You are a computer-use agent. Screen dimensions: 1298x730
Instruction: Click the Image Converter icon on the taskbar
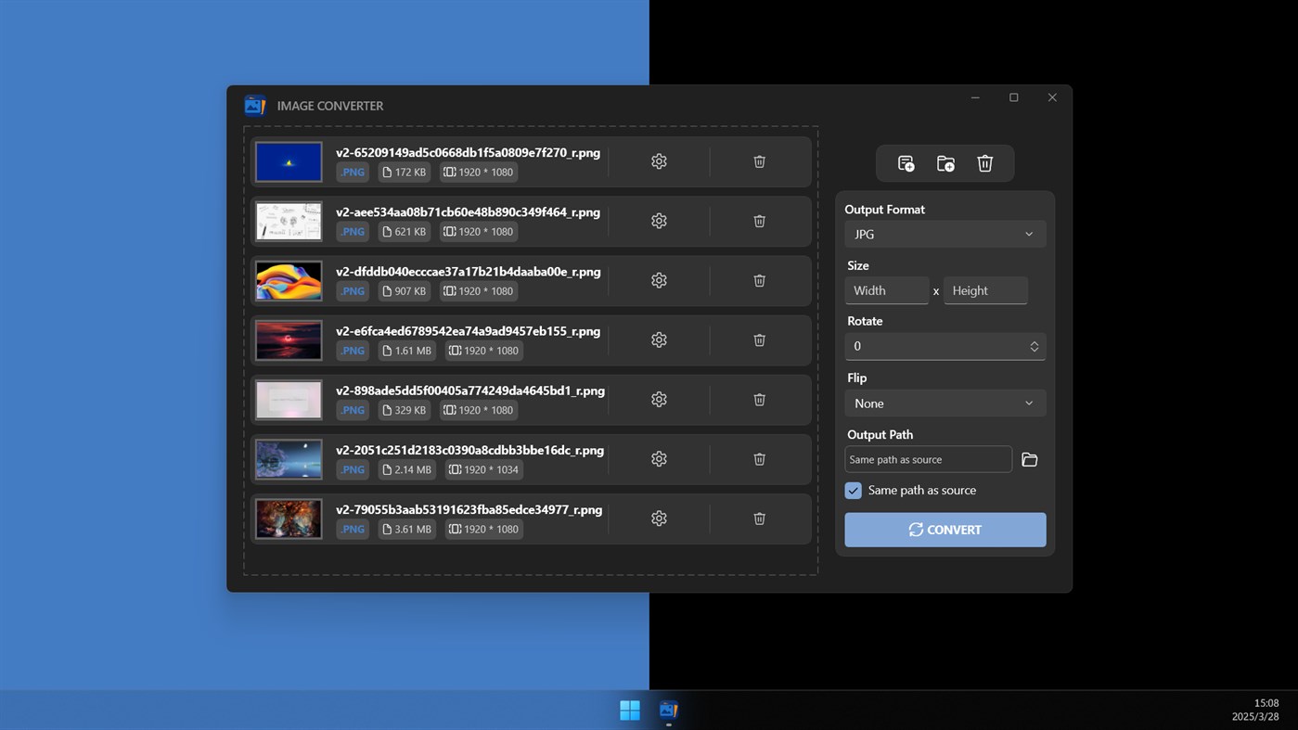[x=668, y=710]
